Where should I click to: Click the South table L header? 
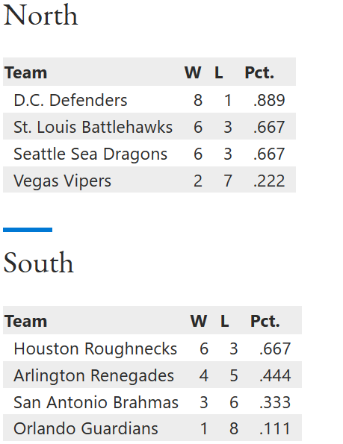pos(224,321)
